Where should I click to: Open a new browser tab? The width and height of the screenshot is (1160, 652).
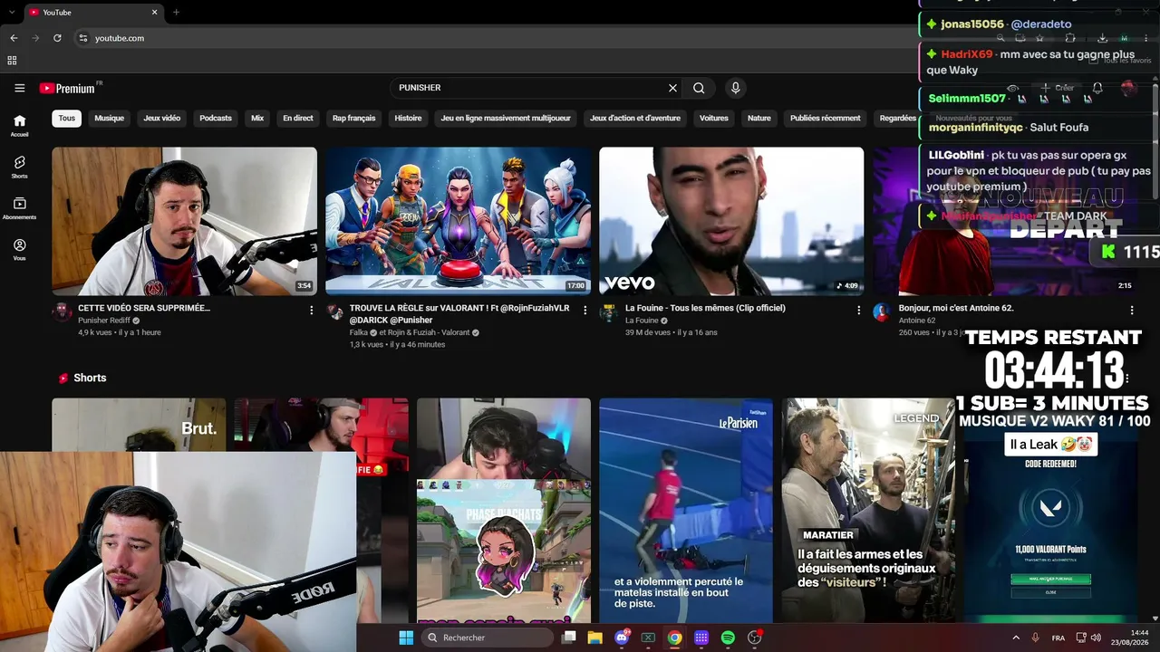[x=176, y=12]
